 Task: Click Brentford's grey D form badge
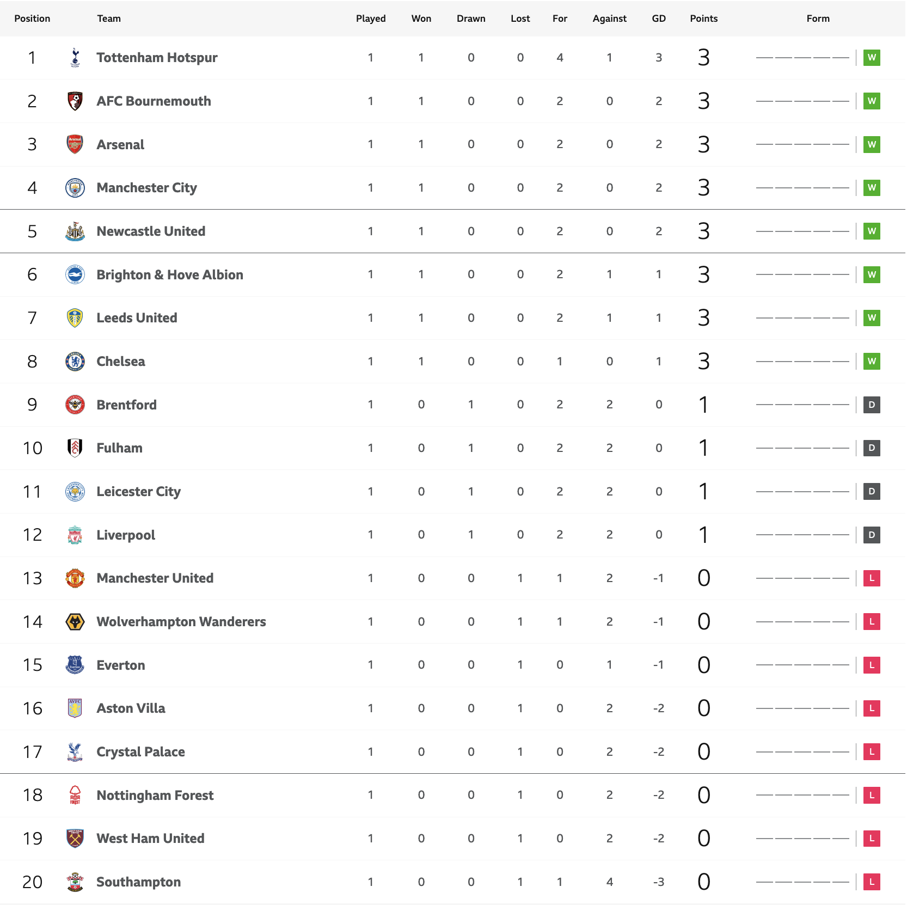point(872,405)
